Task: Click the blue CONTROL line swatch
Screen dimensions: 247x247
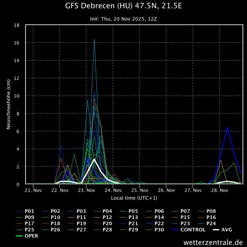Action: click(x=175, y=230)
